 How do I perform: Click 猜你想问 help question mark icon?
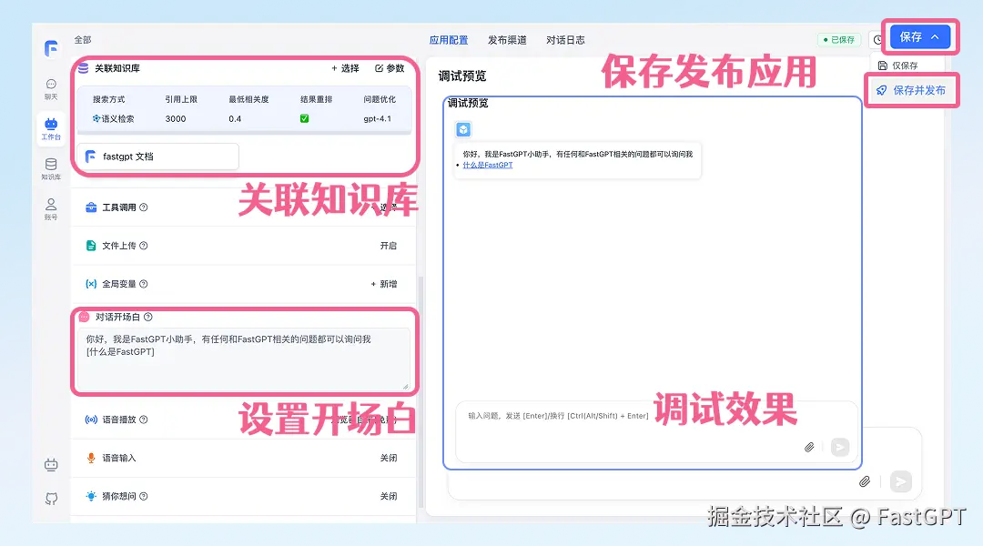(x=144, y=497)
